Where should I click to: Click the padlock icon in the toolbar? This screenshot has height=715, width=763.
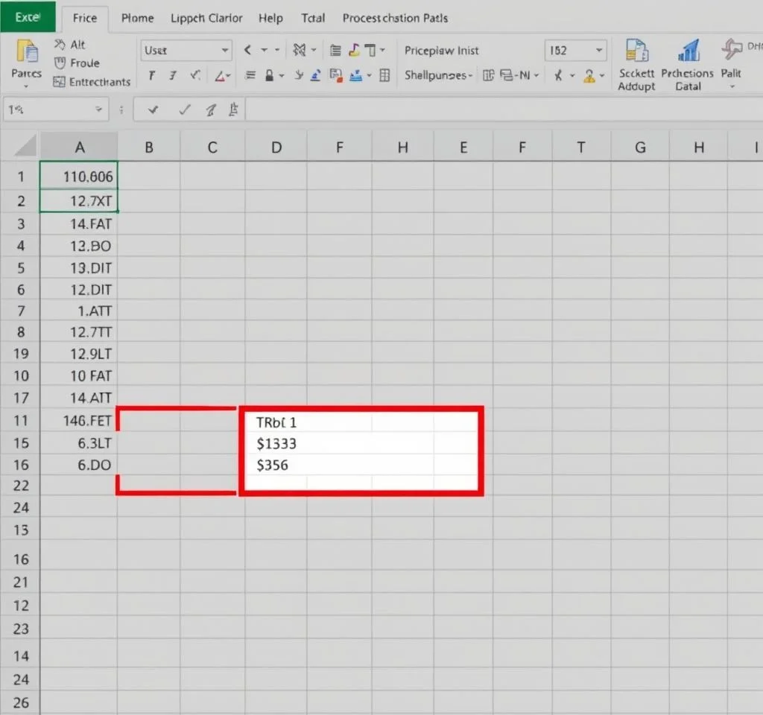pyautogui.click(x=270, y=75)
